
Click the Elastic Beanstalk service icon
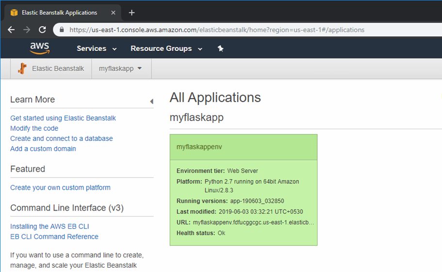pyautogui.click(x=22, y=69)
